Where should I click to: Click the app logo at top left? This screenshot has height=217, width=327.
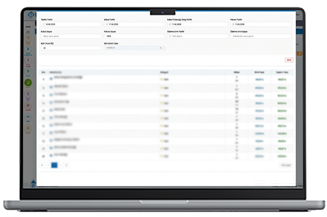(31, 14)
